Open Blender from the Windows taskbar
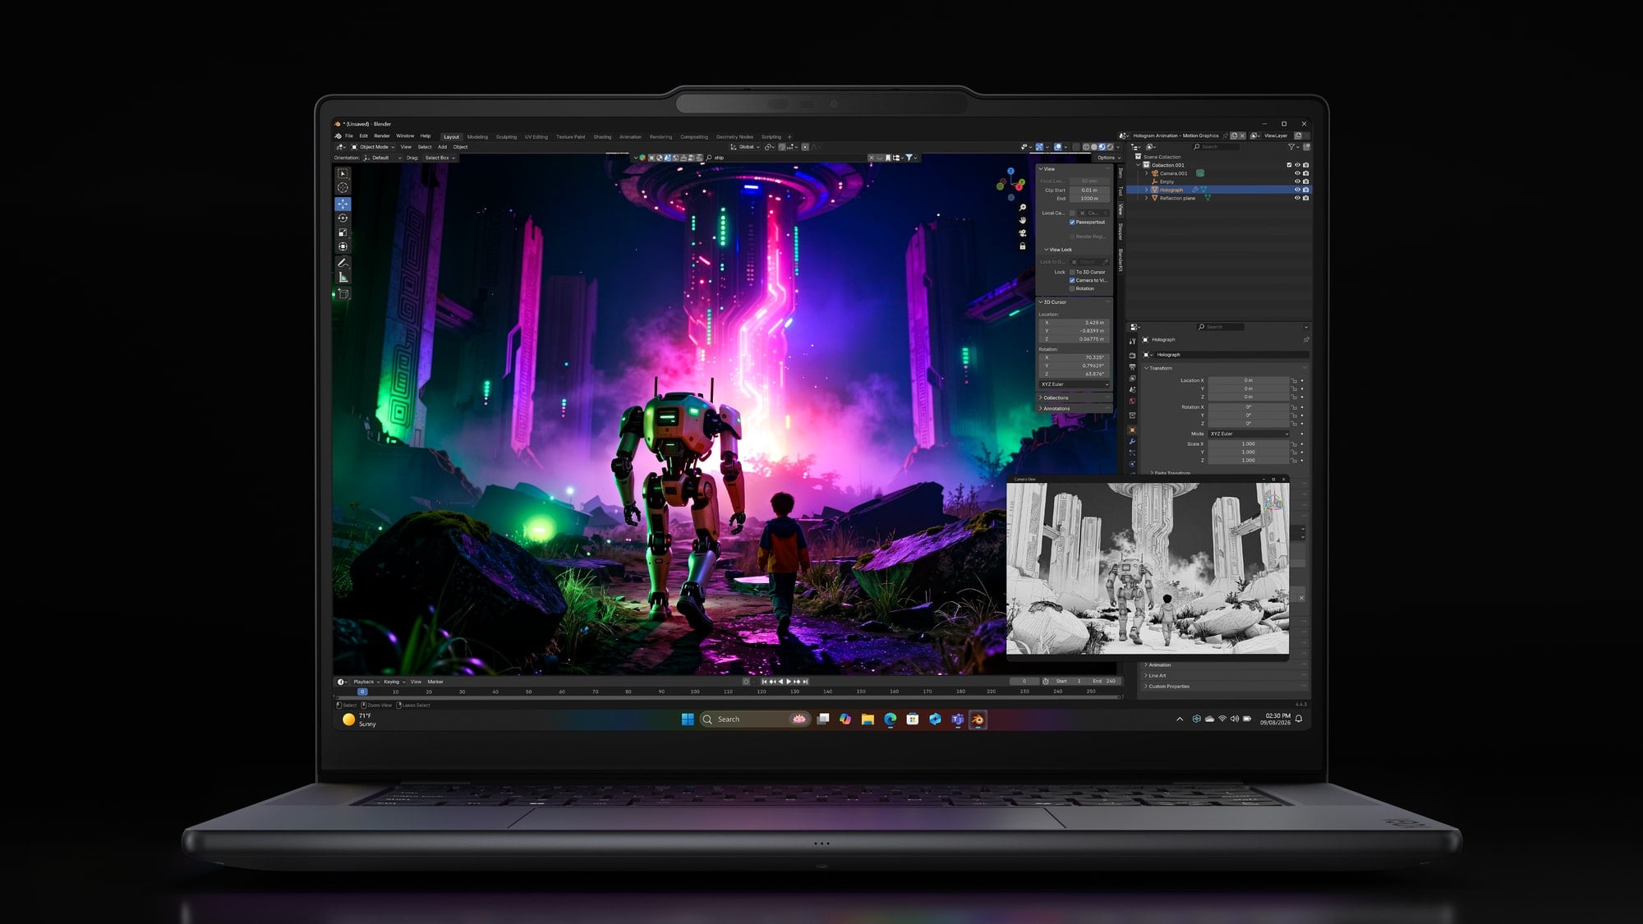Image resolution: width=1643 pixels, height=924 pixels. (x=978, y=719)
